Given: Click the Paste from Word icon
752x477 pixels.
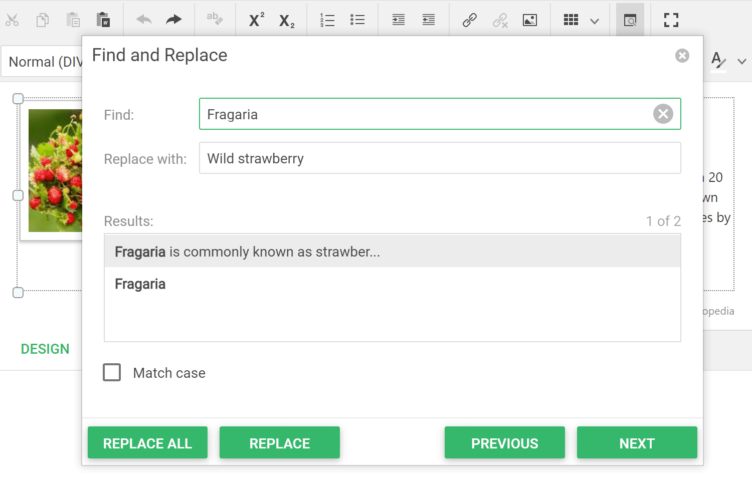Looking at the screenshot, I should (103, 20).
